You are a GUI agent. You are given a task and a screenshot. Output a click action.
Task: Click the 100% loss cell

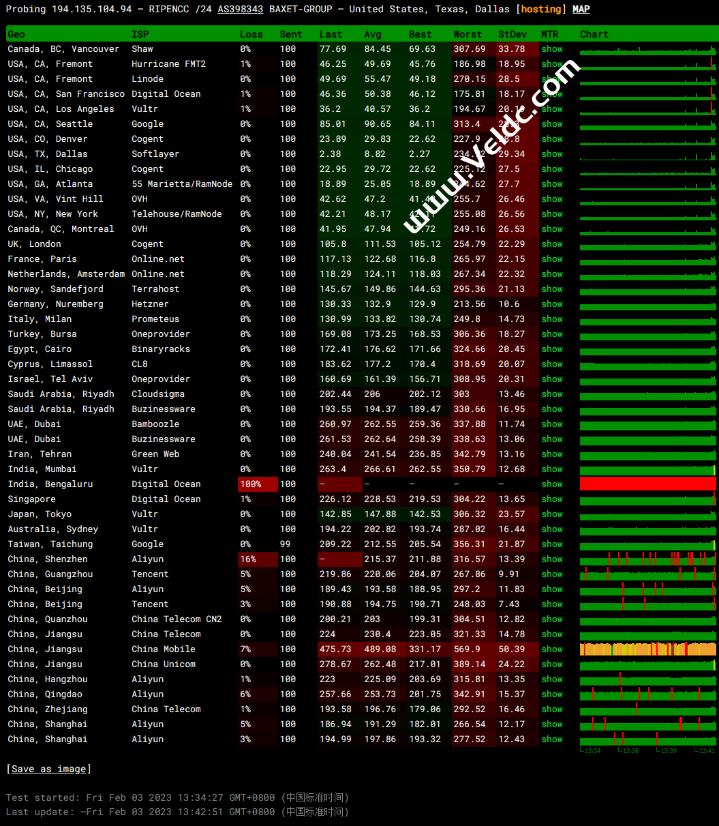pos(258,484)
